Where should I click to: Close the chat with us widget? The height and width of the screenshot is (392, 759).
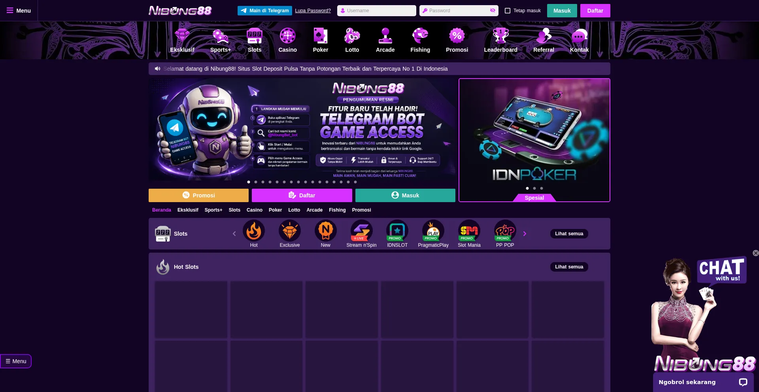pos(755,253)
